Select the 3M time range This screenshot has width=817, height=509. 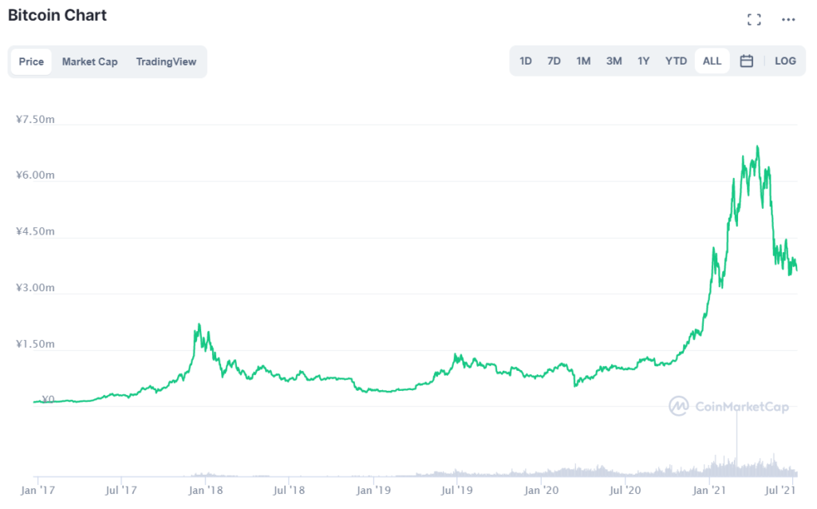pyautogui.click(x=614, y=61)
